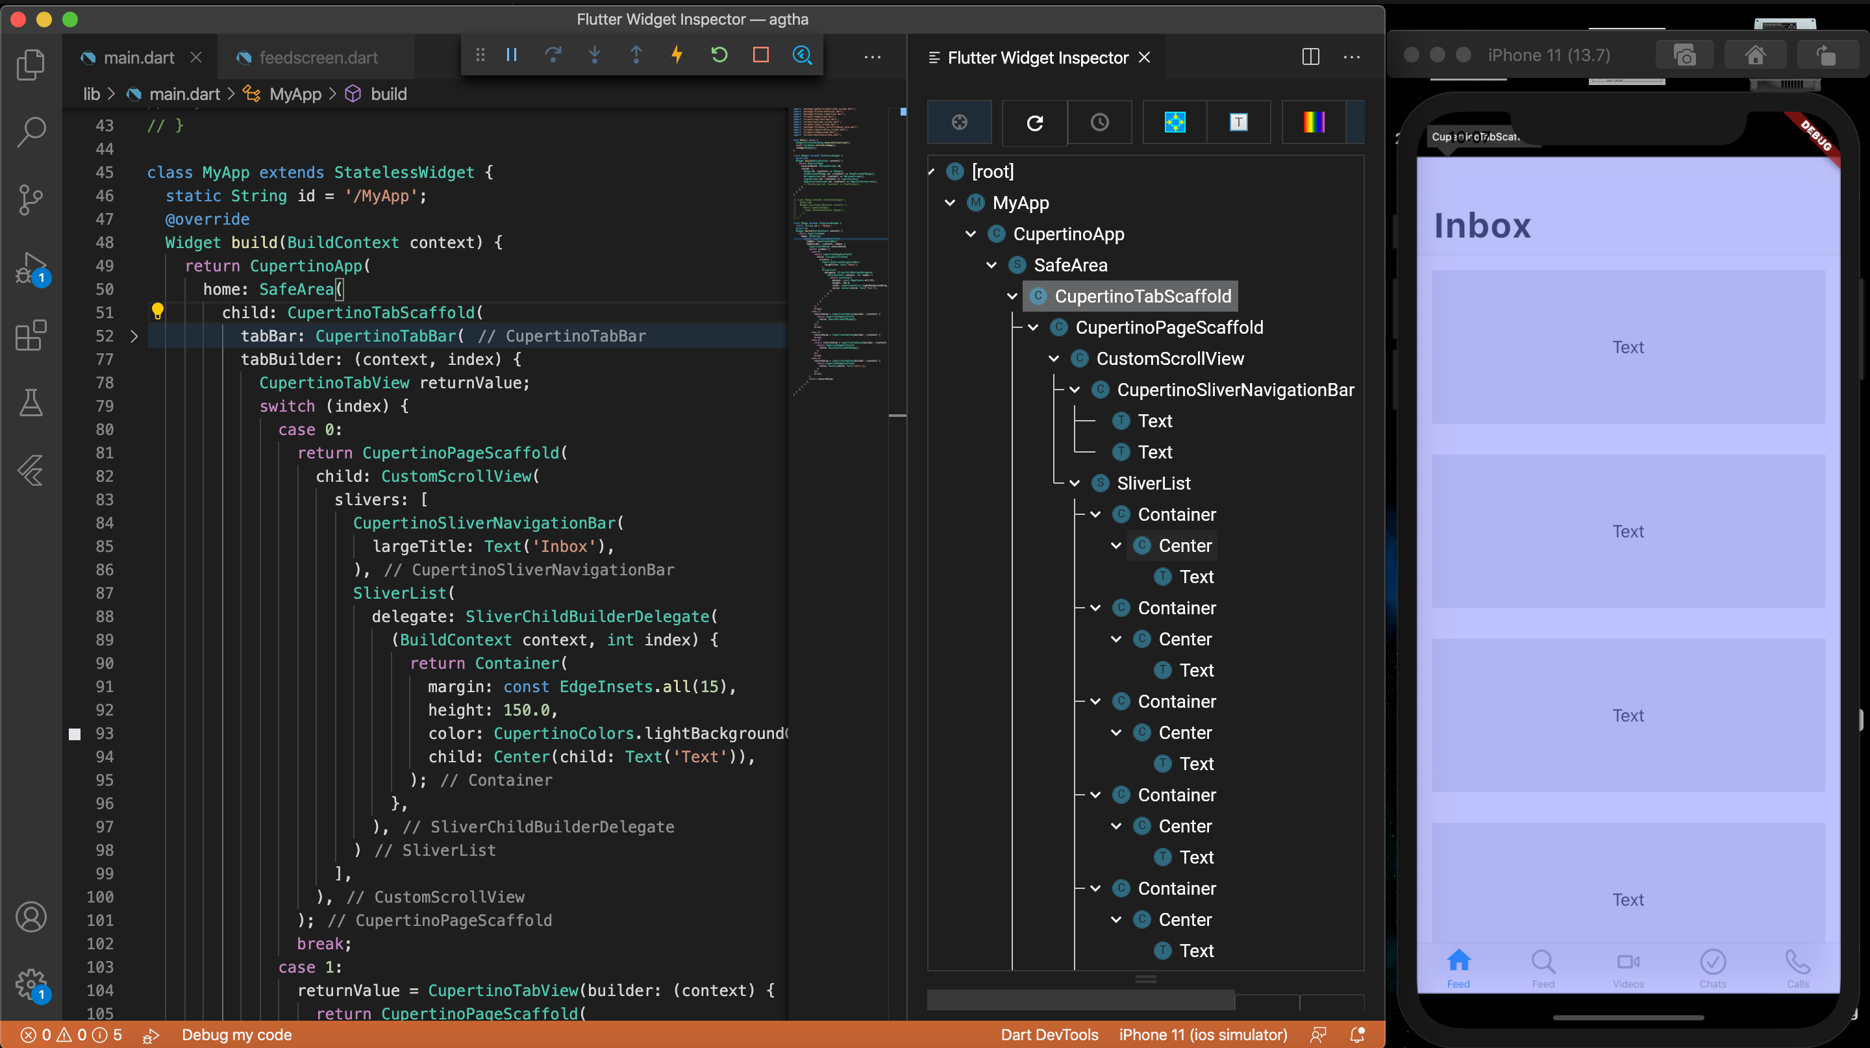This screenshot has height=1048, width=1870.
Task: Open the Dart DevTools magnifier icon
Action: point(802,55)
